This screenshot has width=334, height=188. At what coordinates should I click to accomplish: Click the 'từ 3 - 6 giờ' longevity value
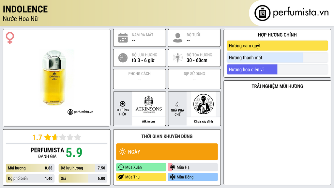pos(143,60)
